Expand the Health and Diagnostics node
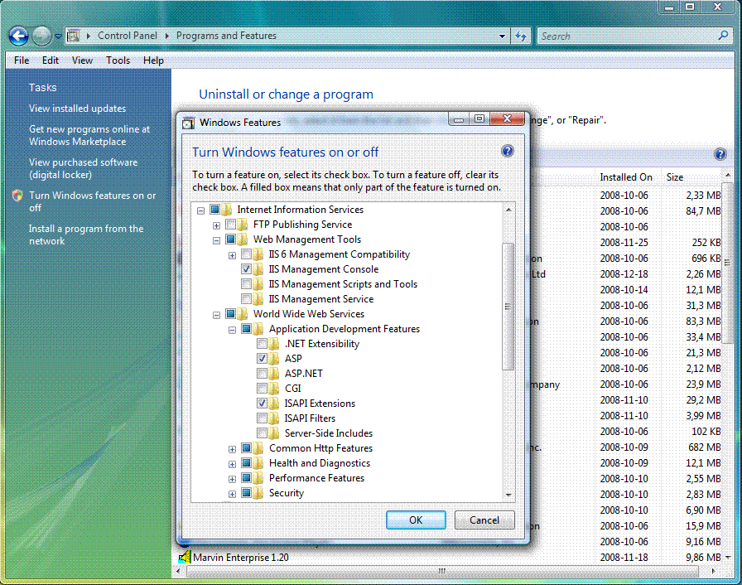This screenshot has width=742, height=585. click(232, 464)
